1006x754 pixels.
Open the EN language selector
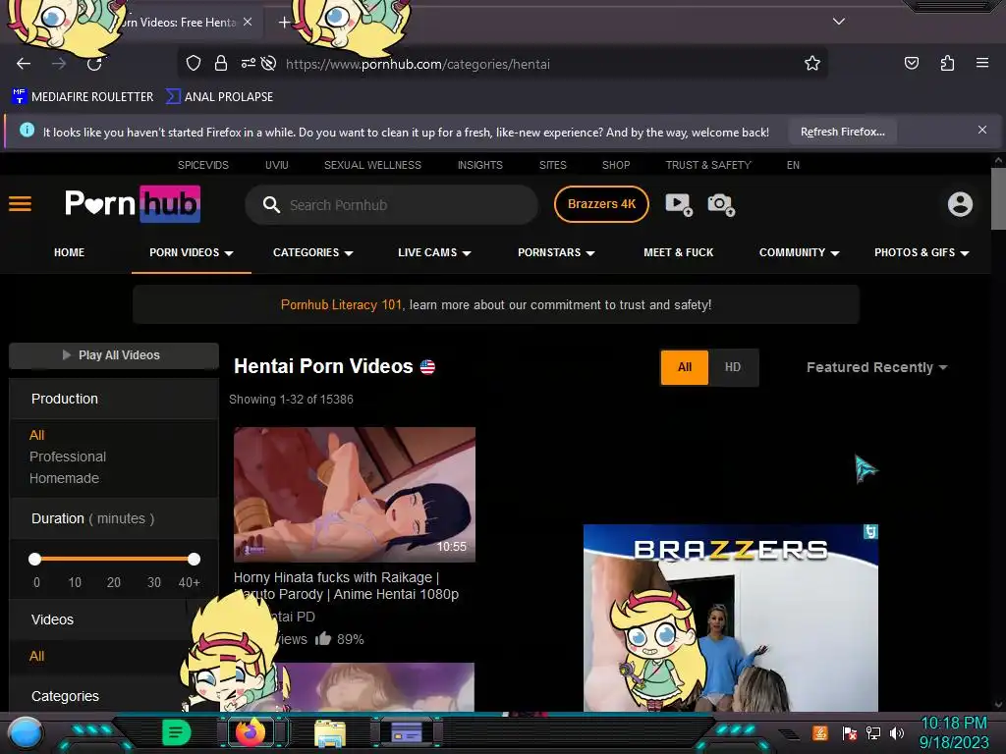[x=793, y=165]
